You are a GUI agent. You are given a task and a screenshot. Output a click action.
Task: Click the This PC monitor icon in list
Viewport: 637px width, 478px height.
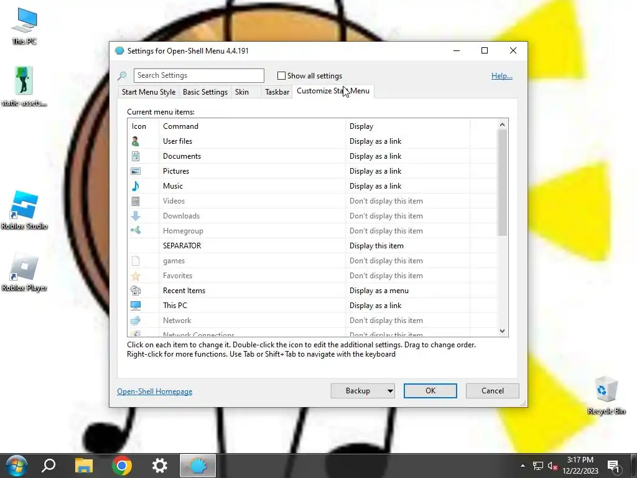[136, 306]
